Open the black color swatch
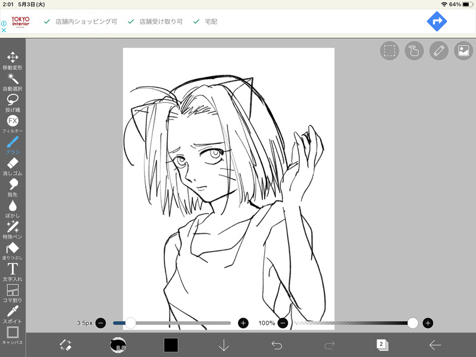Screen dimensions: 476x357 (x=171, y=345)
